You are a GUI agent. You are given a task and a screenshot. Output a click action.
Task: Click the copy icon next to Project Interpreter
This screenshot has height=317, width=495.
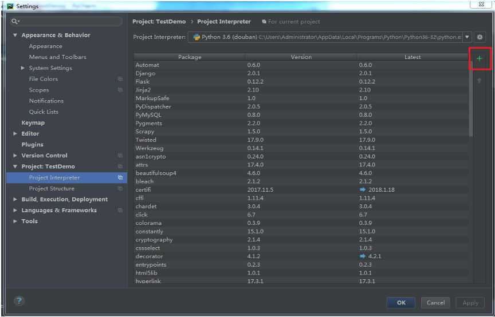[x=120, y=177]
